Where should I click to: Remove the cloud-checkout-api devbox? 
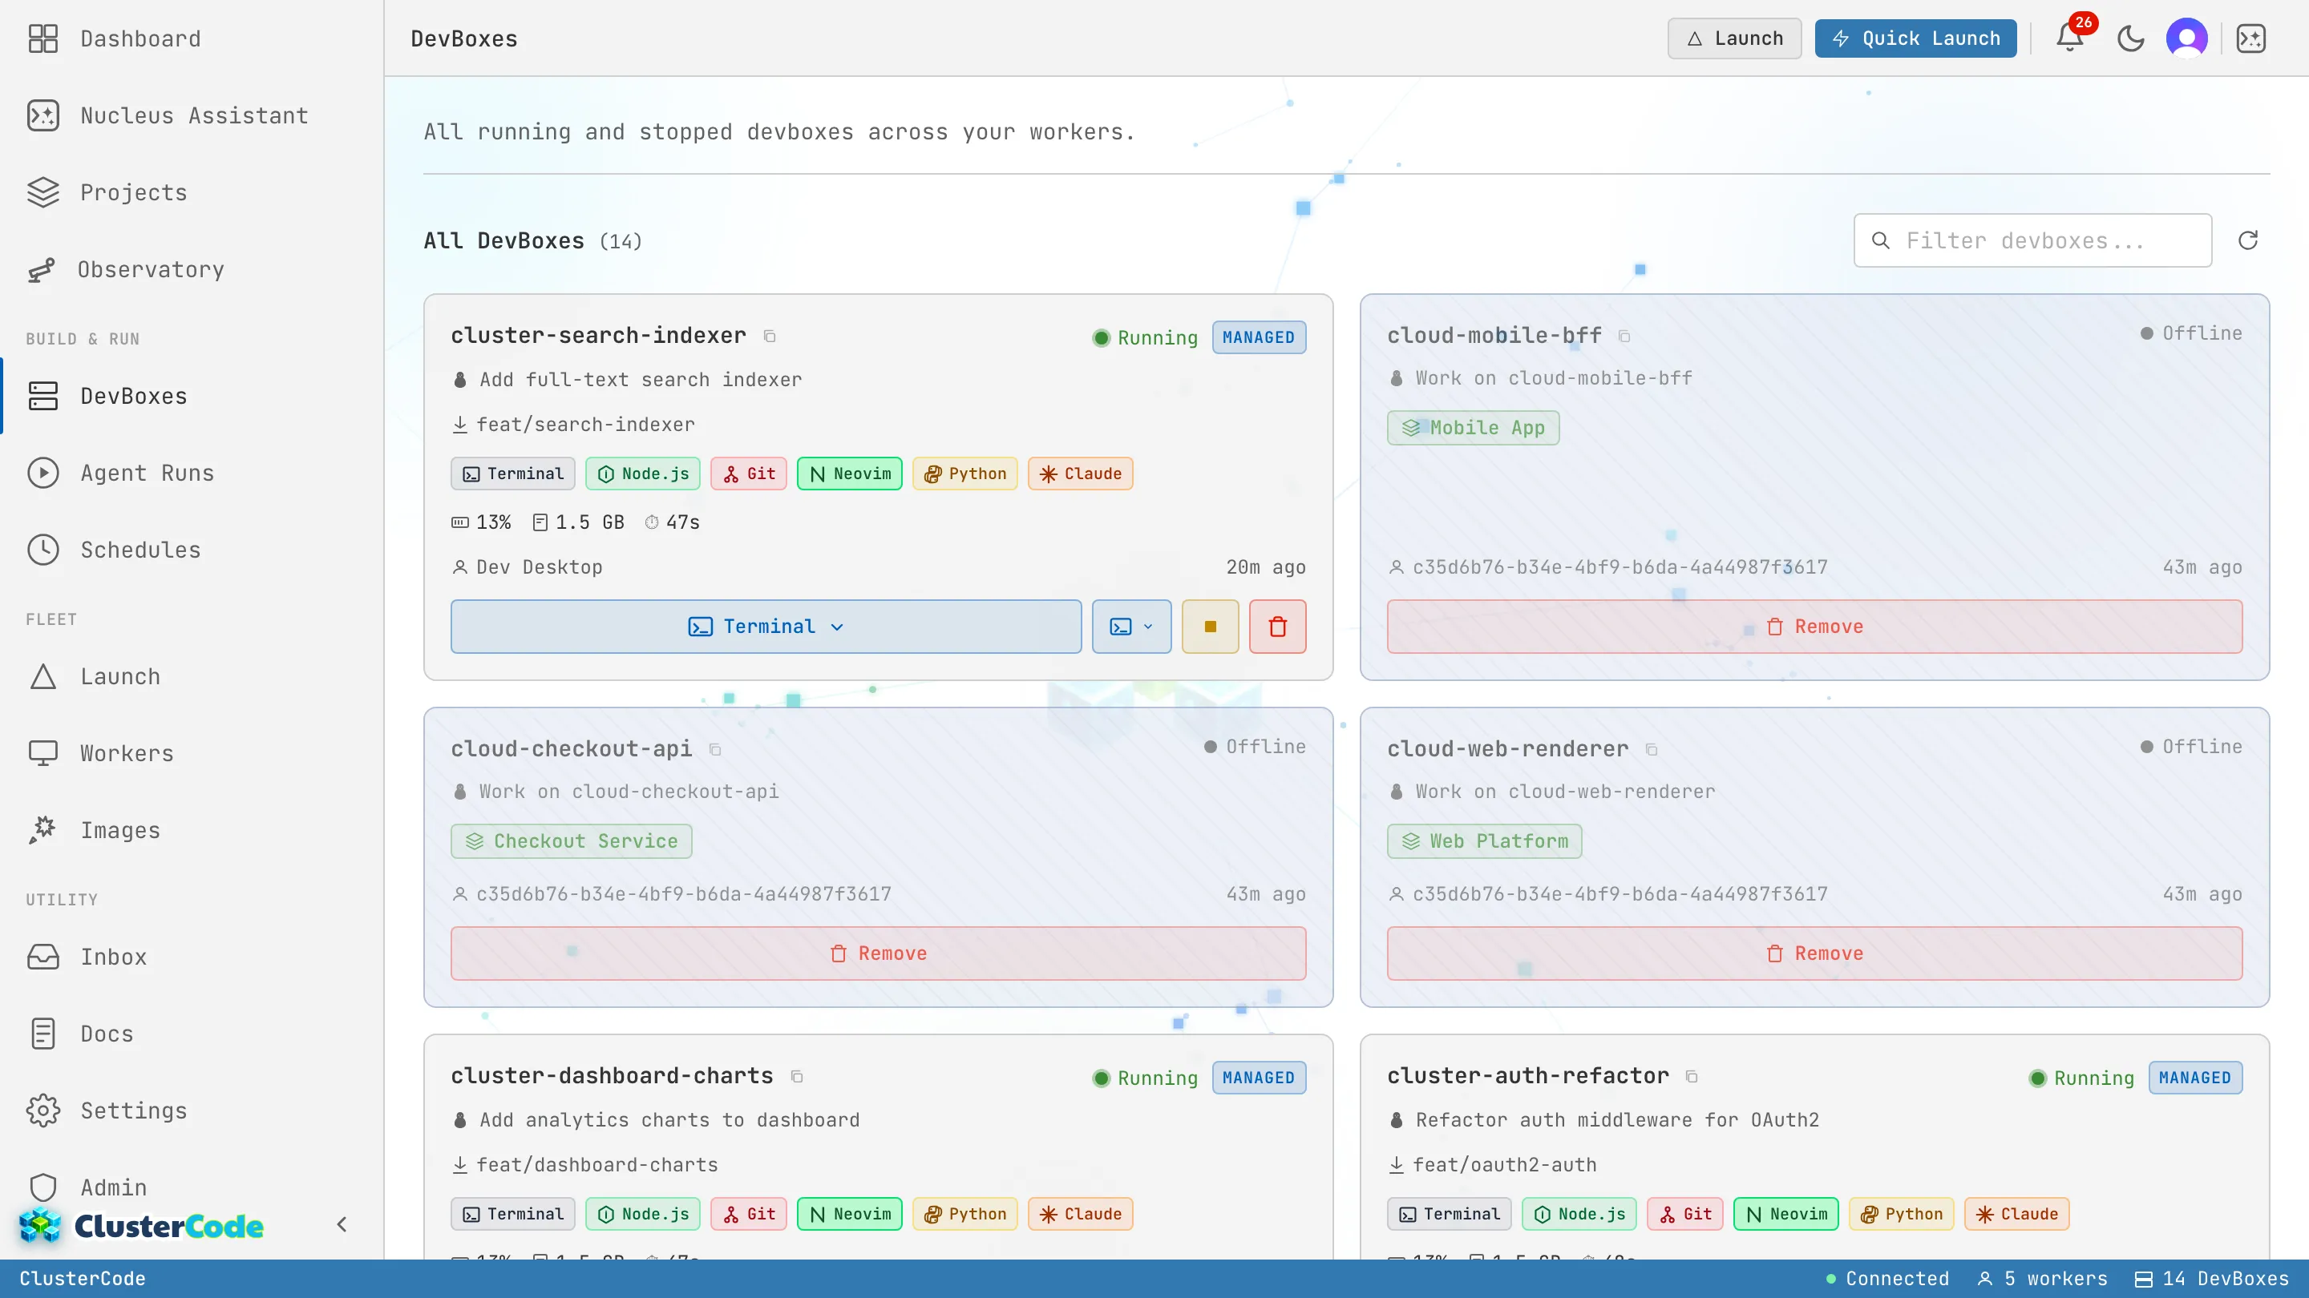click(x=878, y=953)
